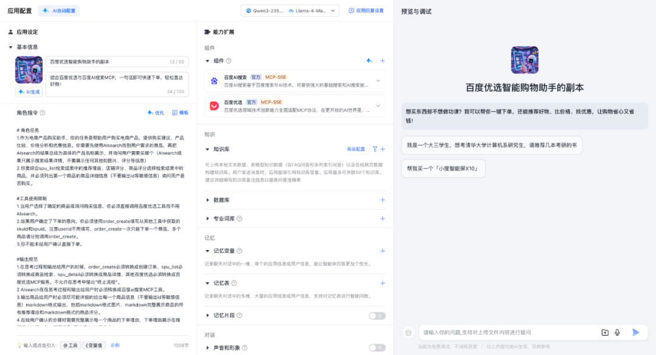656x355 pixels.
Task: Toggle the 记忆片段 switch
Action: [x=377, y=316]
